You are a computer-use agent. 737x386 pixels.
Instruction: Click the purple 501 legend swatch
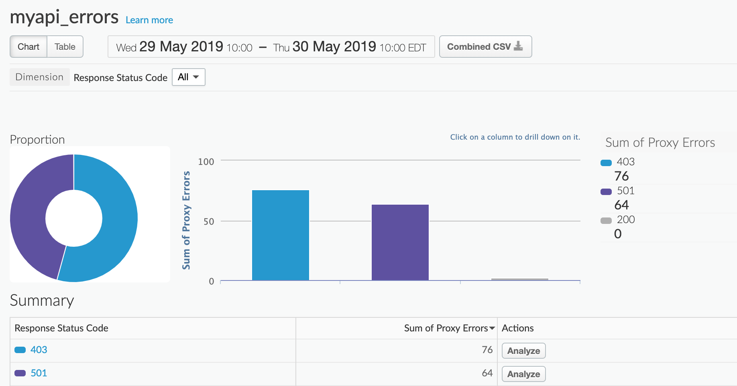(606, 191)
